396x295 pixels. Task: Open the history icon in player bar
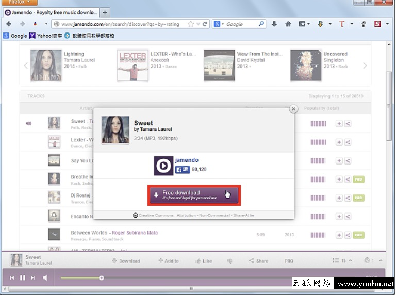(367, 260)
